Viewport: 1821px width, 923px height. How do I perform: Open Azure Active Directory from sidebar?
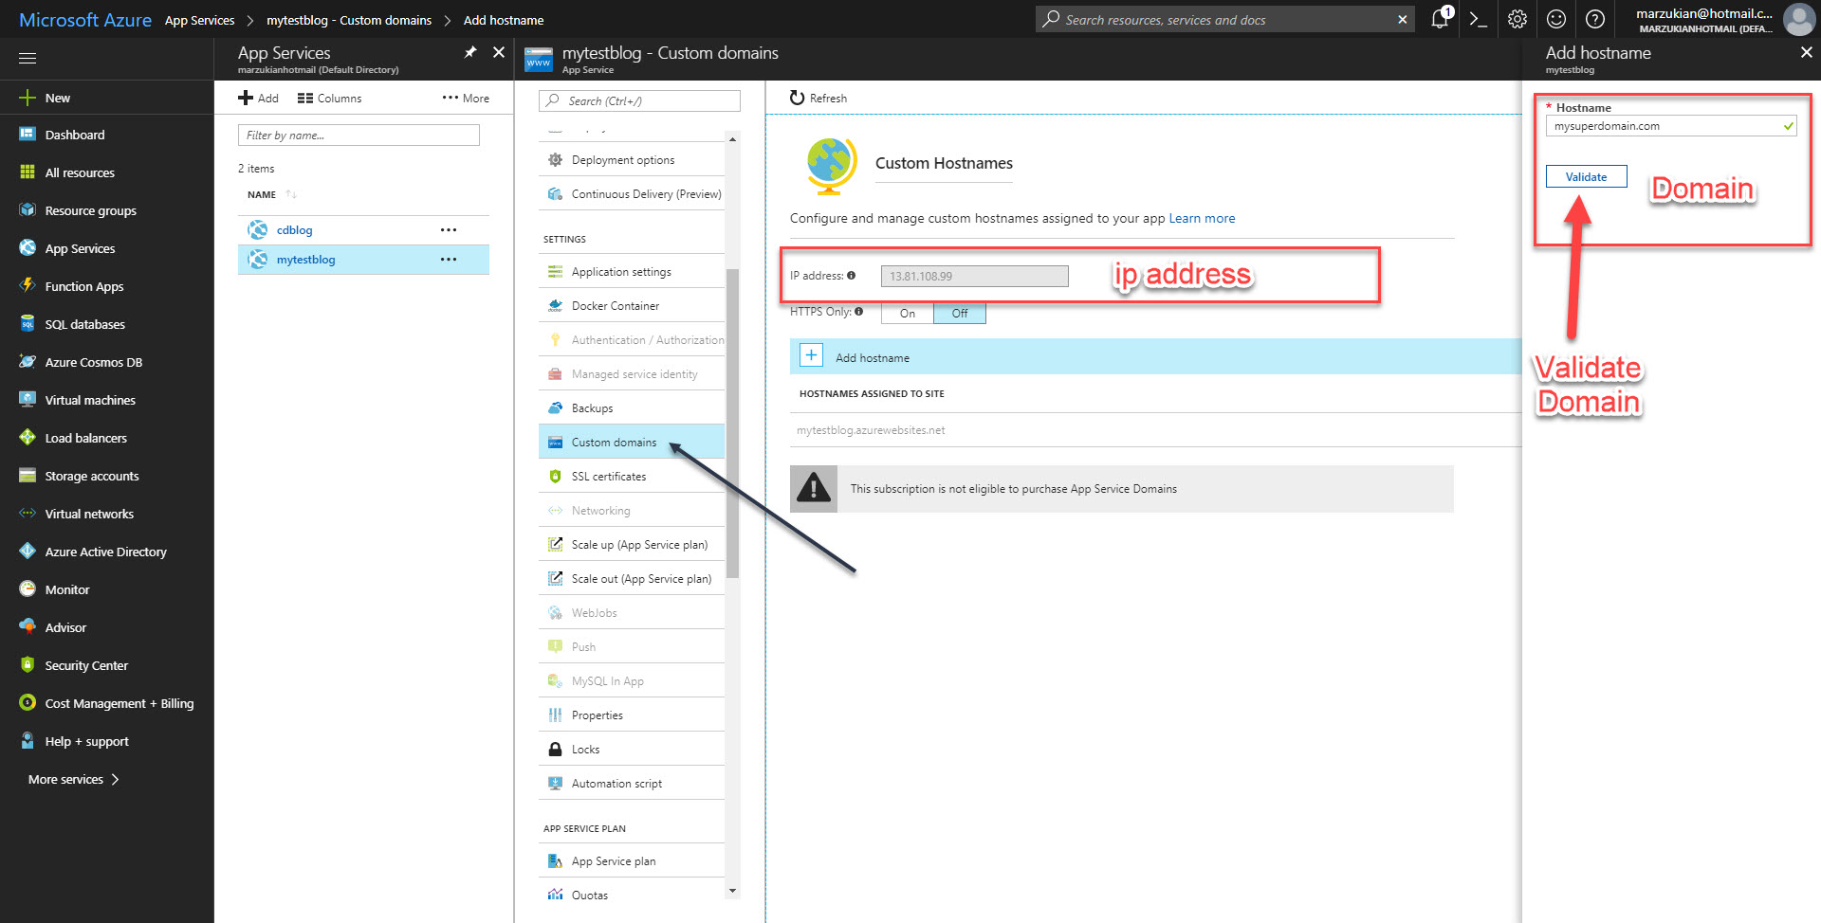(105, 552)
